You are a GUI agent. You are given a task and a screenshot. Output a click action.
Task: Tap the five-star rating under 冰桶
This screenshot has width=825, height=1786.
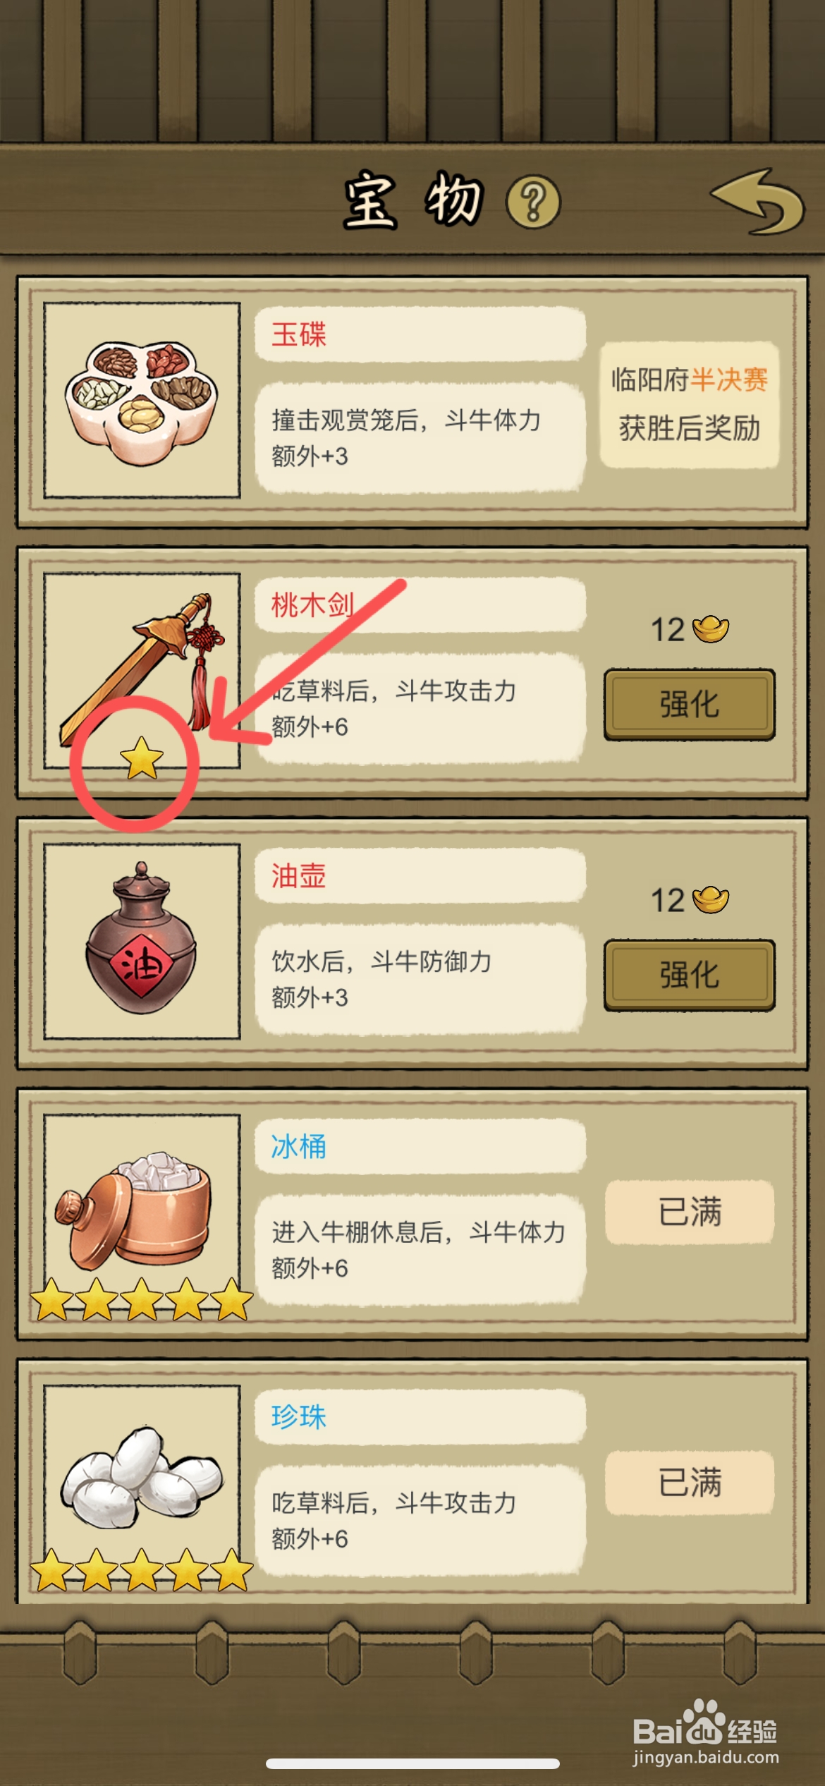coord(142,1299)
